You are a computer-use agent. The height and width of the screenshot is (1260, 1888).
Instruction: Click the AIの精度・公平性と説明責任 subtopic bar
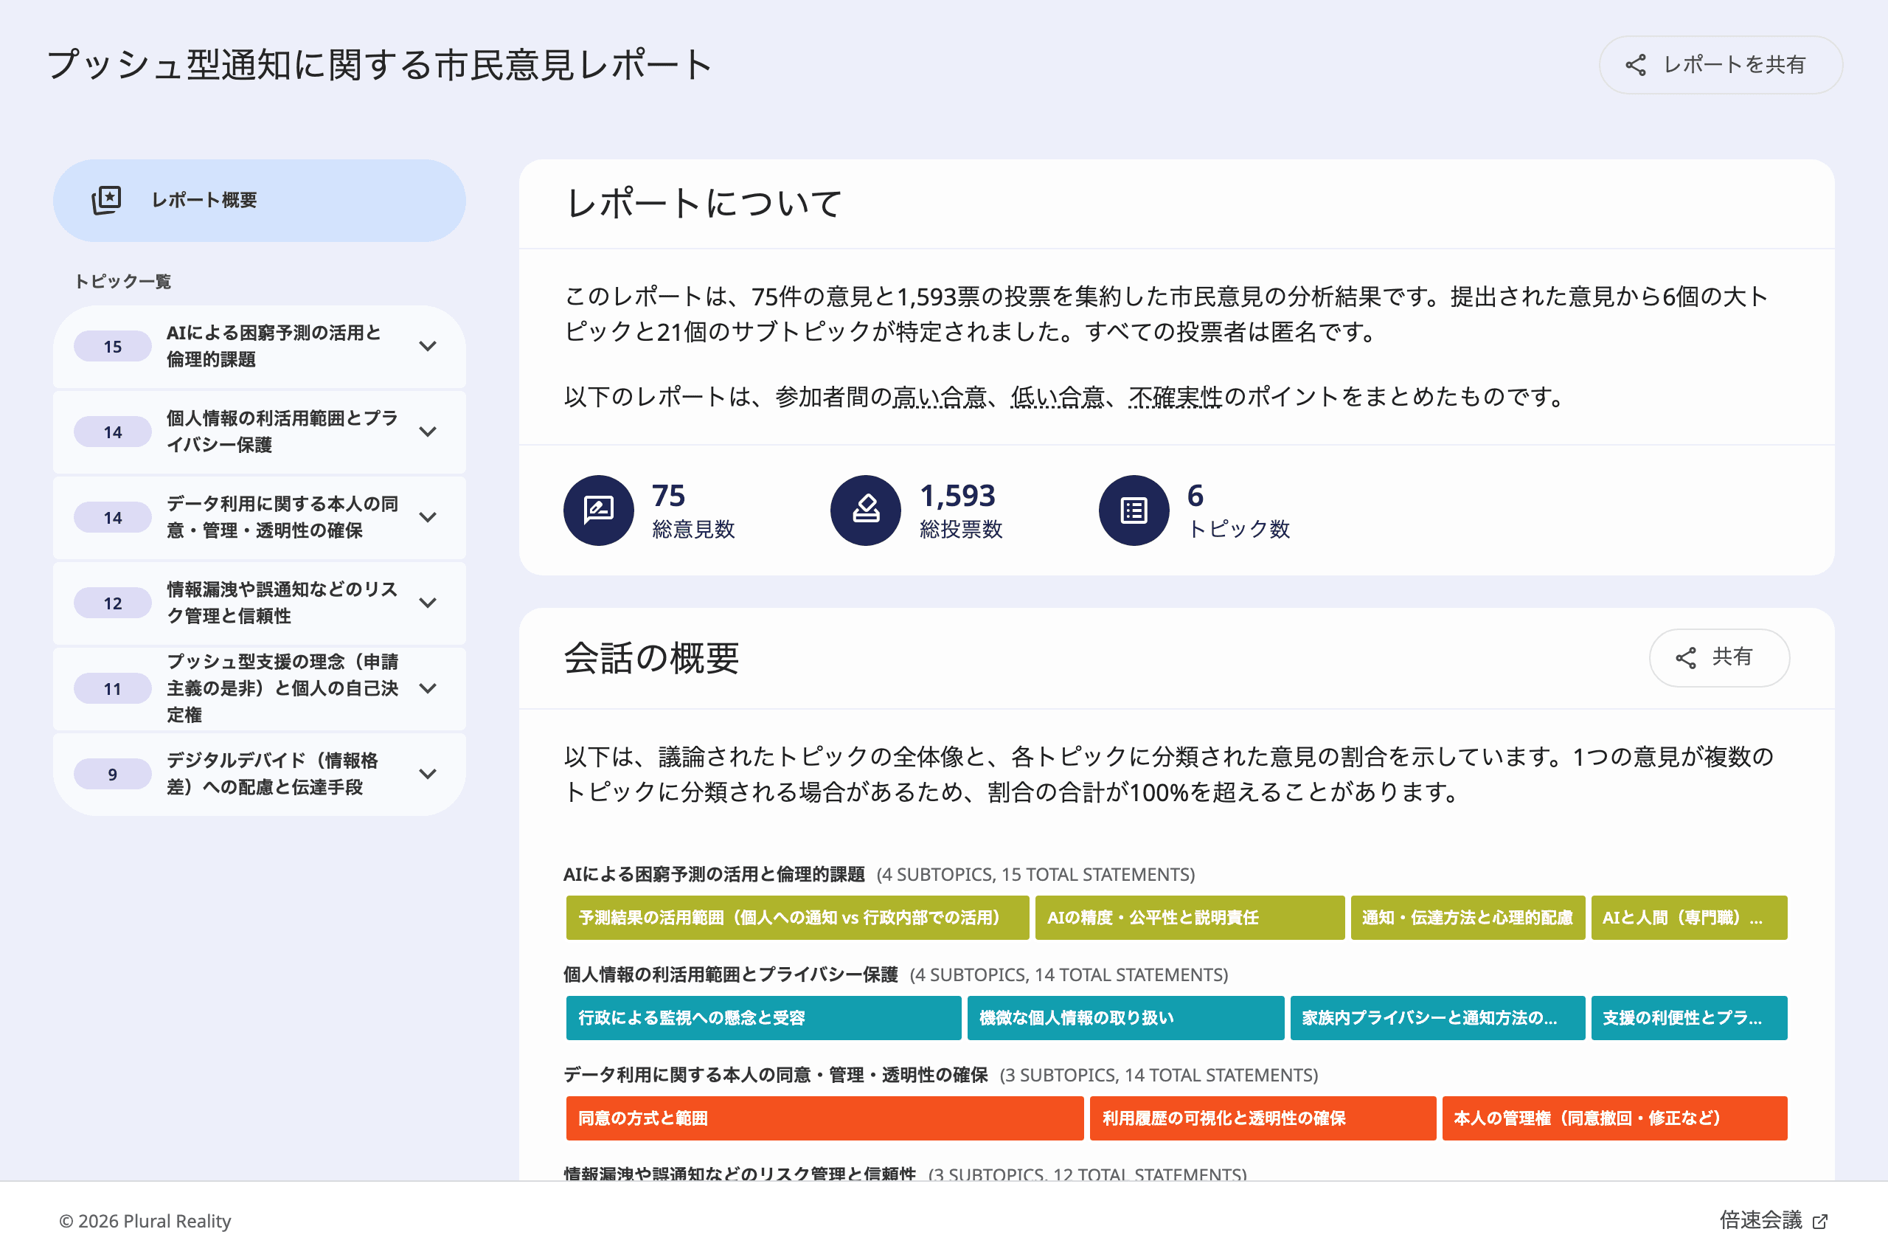point(1189,918)
